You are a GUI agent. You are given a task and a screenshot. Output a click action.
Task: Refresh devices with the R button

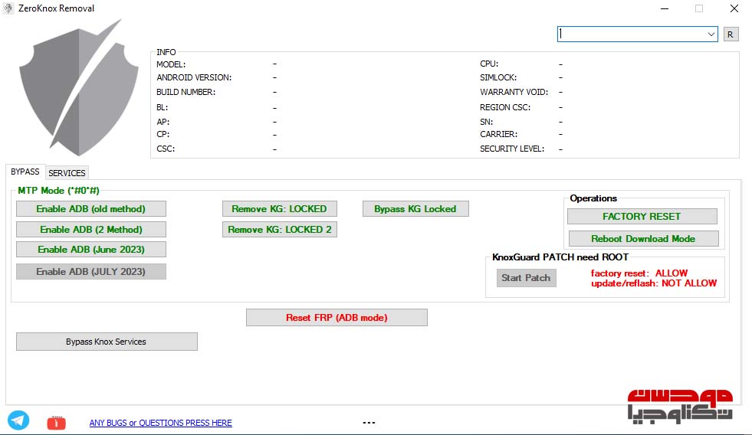coord(731,34)
